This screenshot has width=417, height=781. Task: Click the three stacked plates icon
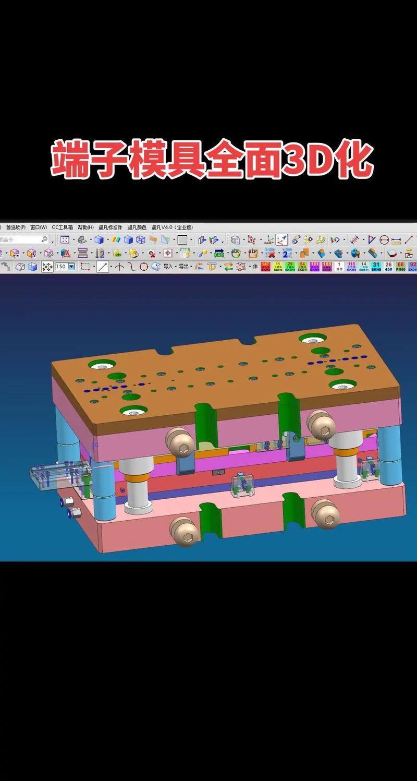[83, 253]
